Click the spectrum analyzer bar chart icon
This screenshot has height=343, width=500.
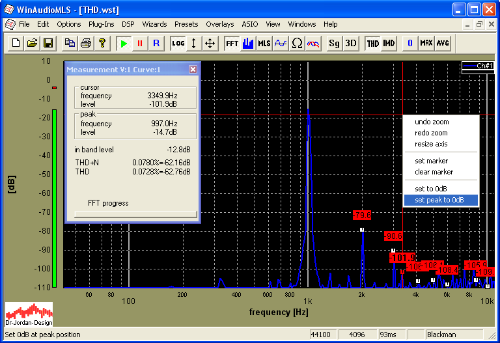click(247, 44)
